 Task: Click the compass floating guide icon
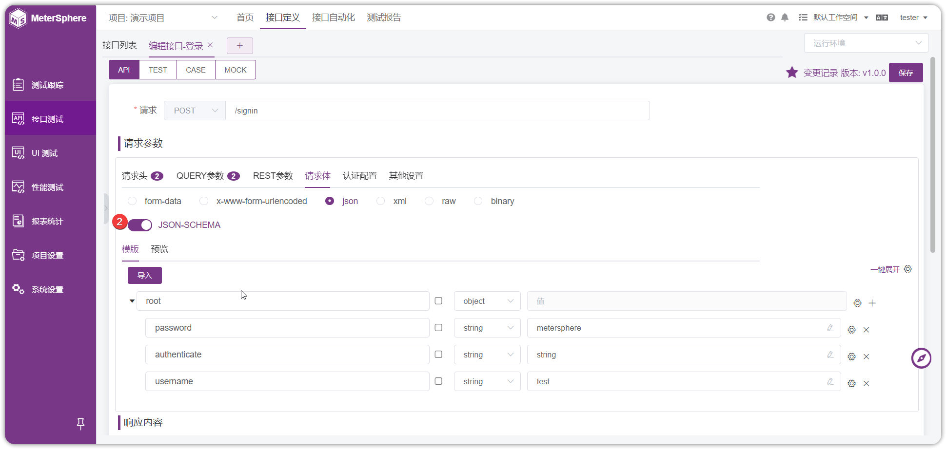pos(921,358)
